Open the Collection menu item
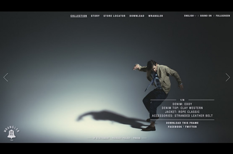Screen dimensions: 233x154 [x=79, y=16]
